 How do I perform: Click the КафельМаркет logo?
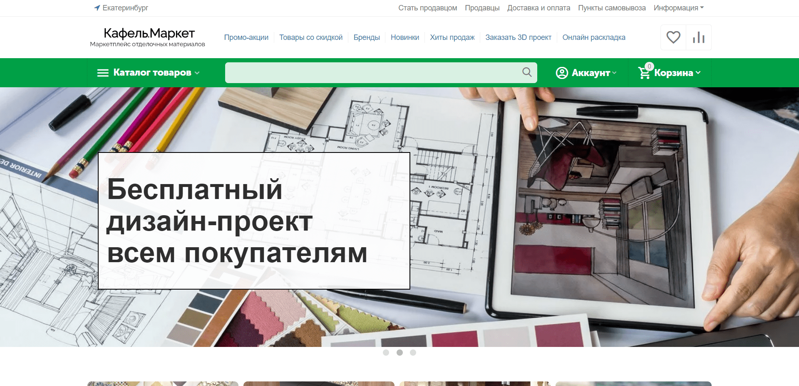(148, 37)
